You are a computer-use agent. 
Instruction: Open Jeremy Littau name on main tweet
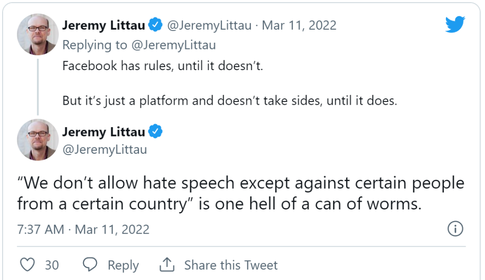click(103, 132)
